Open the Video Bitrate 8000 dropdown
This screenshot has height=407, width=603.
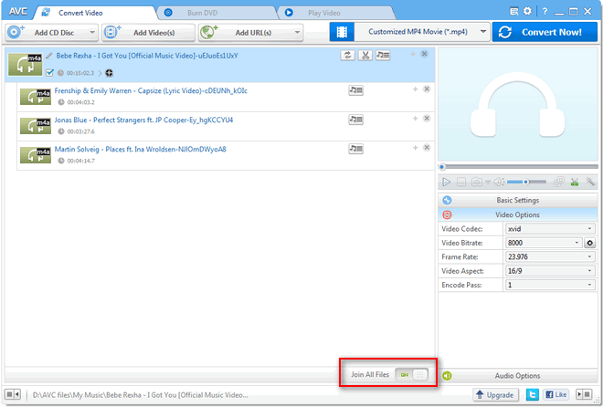[544, 243]
